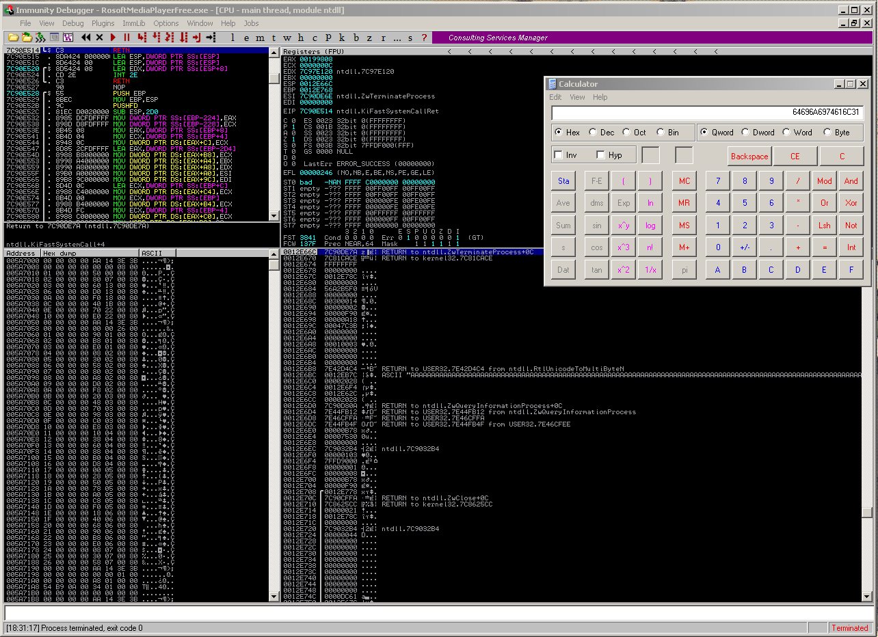Open Source via 's' toolbar button

click(x=411, y=38)
